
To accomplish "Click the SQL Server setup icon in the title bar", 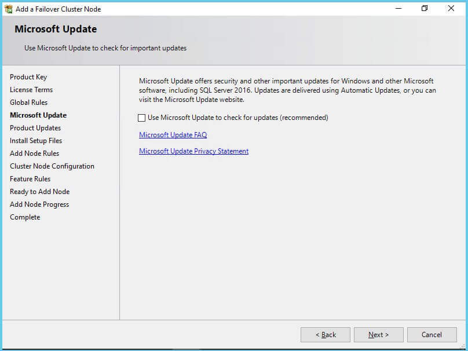I will tap(9, 9).
